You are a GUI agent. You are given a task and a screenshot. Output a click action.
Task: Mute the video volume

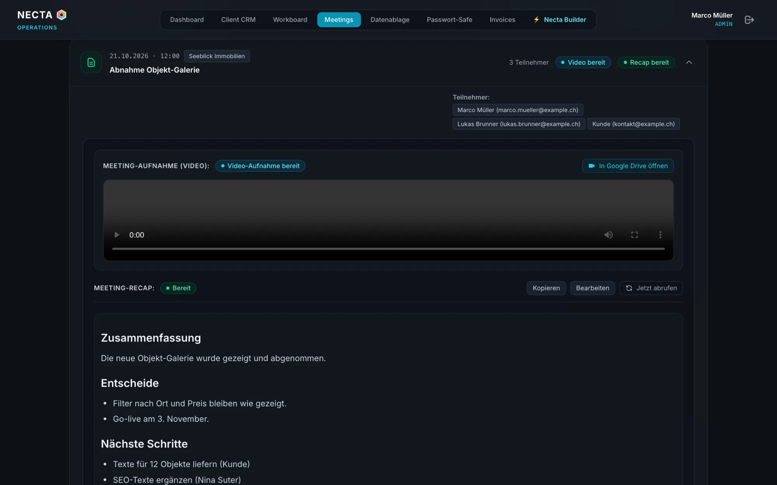[x=608, y=235]
